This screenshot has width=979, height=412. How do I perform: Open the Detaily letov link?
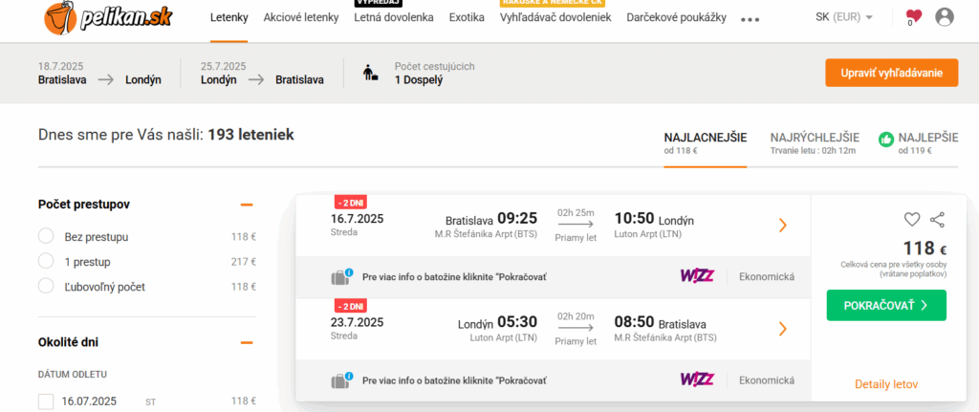tap(886, 384)
